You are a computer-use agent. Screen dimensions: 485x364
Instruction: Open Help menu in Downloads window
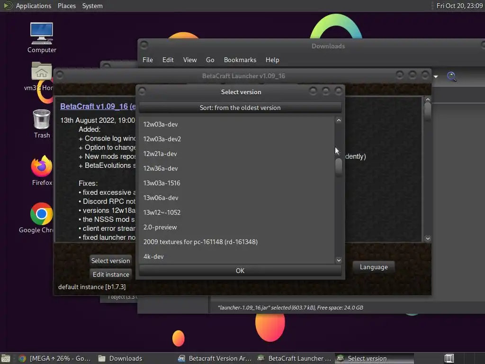272,60
